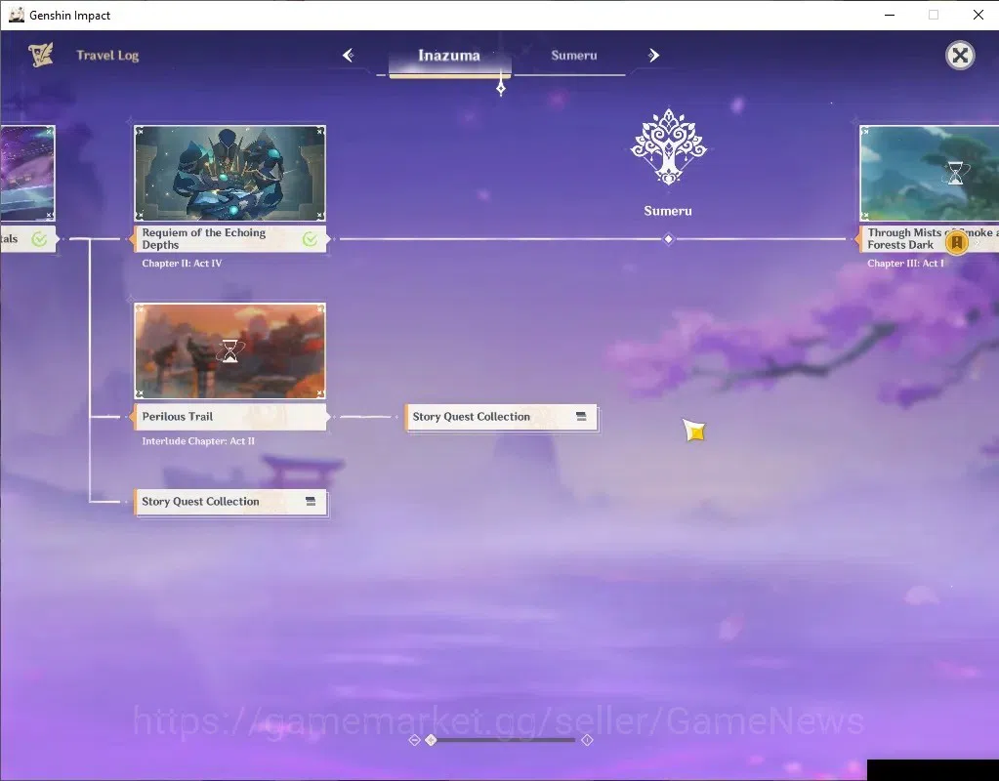The width and height of the screenshot is (999, 781).
Task: Close the Genshin Impact window
Action: click(x=978, y=15)
